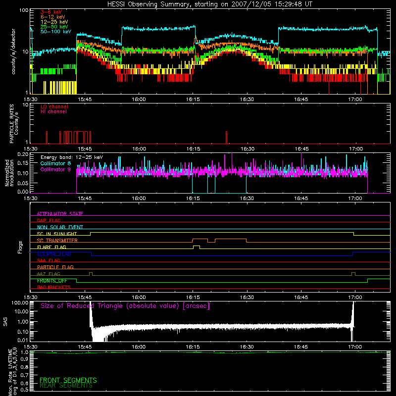Click the yellow 12-25 keV legend entry
396x396 pixels.
(x=54, y=22)
